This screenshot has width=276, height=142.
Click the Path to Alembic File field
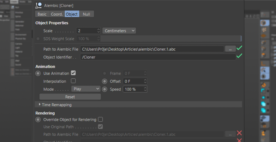click(152, 49)
